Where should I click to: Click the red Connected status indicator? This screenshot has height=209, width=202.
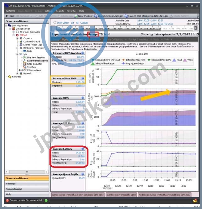[7, 200]
